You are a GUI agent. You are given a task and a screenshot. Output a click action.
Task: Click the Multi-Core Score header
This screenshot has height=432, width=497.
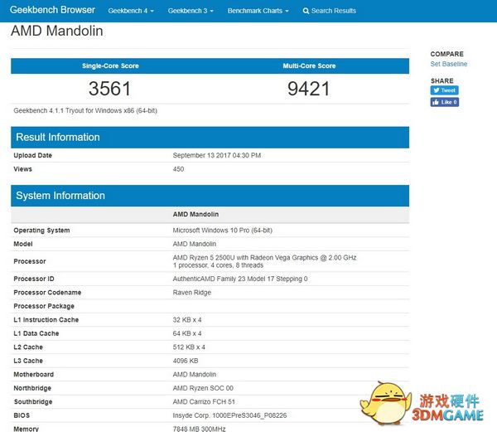[309, 66]
